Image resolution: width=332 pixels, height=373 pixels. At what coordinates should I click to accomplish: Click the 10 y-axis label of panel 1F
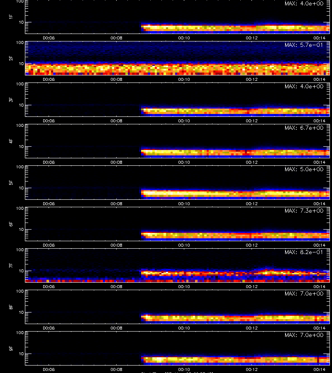click(x=21, y=22)
